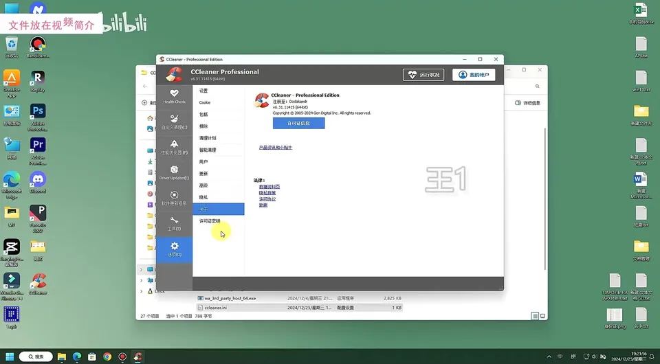Select Excel file icon on desktop
660x364 pixels.
[x=641, y=14]
